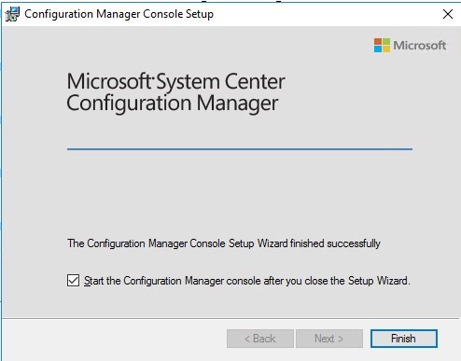461x361 pixels.
Task: Click the setup installer icon in title bar
Action: click(12, 14)
